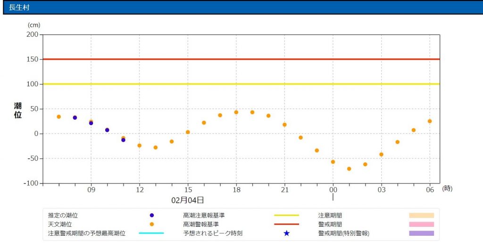Screen dimensions: 483x249
Task: Click the first orange tide point at 07 o'clock
Action: (59, 117)
